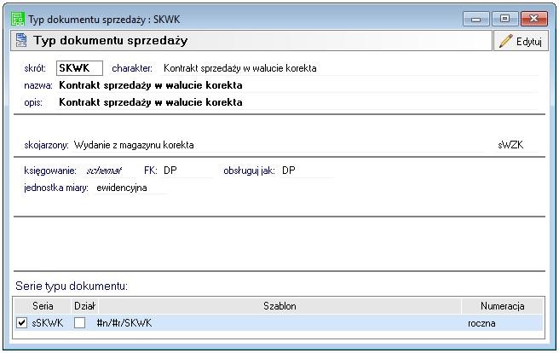Screen dimensions: 559x353
Task: Click the księgowanie schemat value
Action: pyautogui.click(x=105, y=171)
